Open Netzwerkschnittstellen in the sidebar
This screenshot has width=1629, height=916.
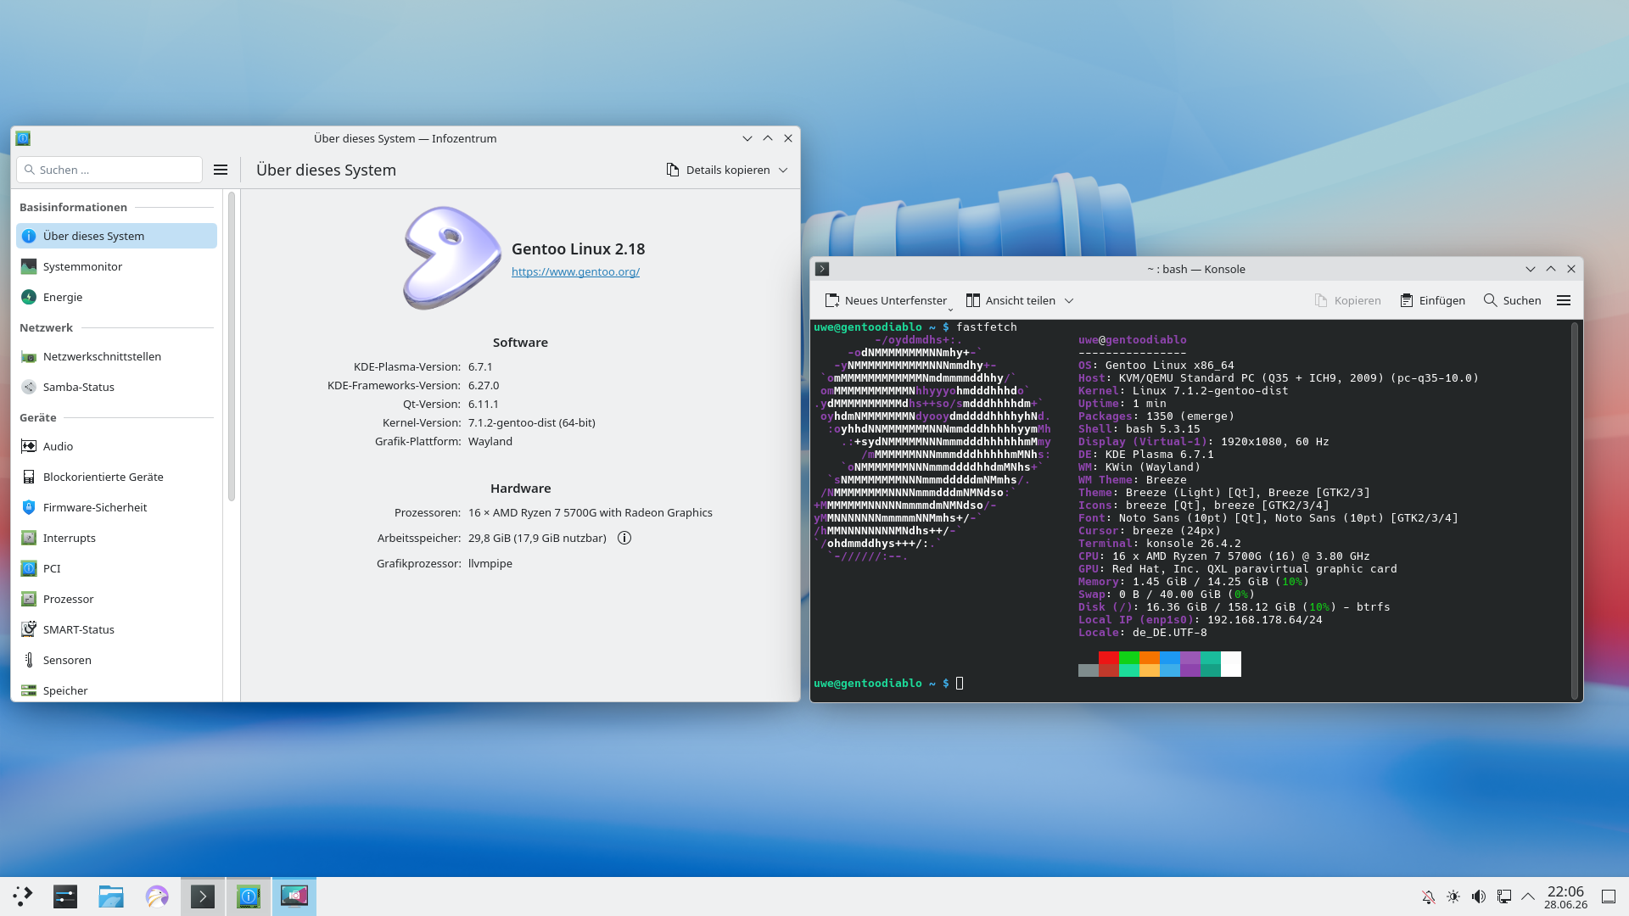coord(116,356)
